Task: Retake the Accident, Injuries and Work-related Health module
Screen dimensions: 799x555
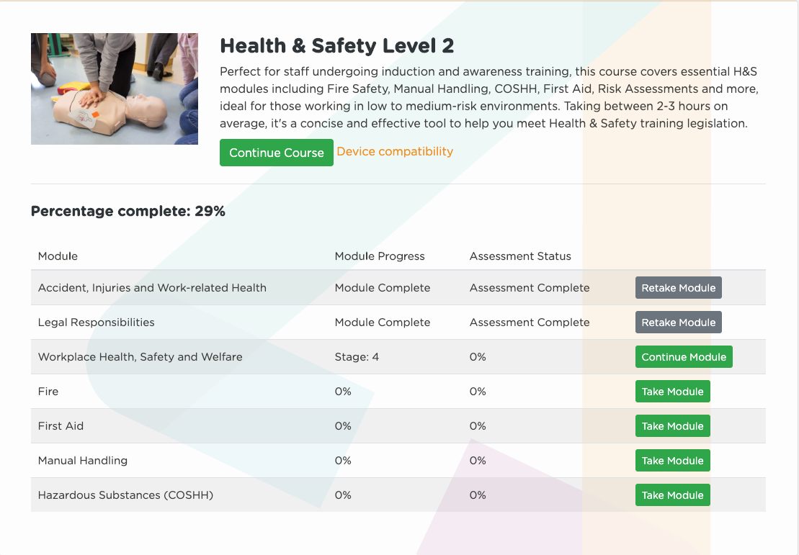Action: pos(678,288)
